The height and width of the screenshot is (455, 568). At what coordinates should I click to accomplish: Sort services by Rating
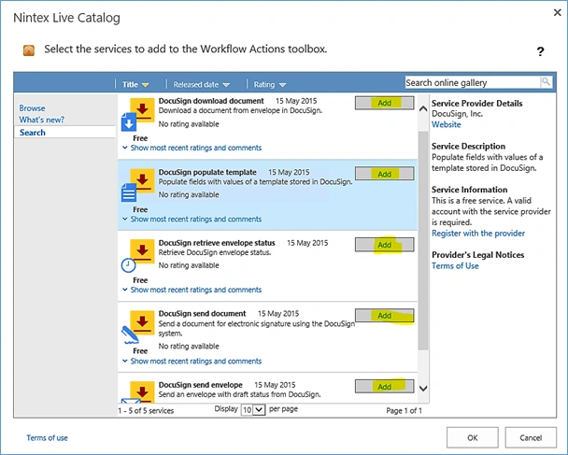tap(270, 84)
